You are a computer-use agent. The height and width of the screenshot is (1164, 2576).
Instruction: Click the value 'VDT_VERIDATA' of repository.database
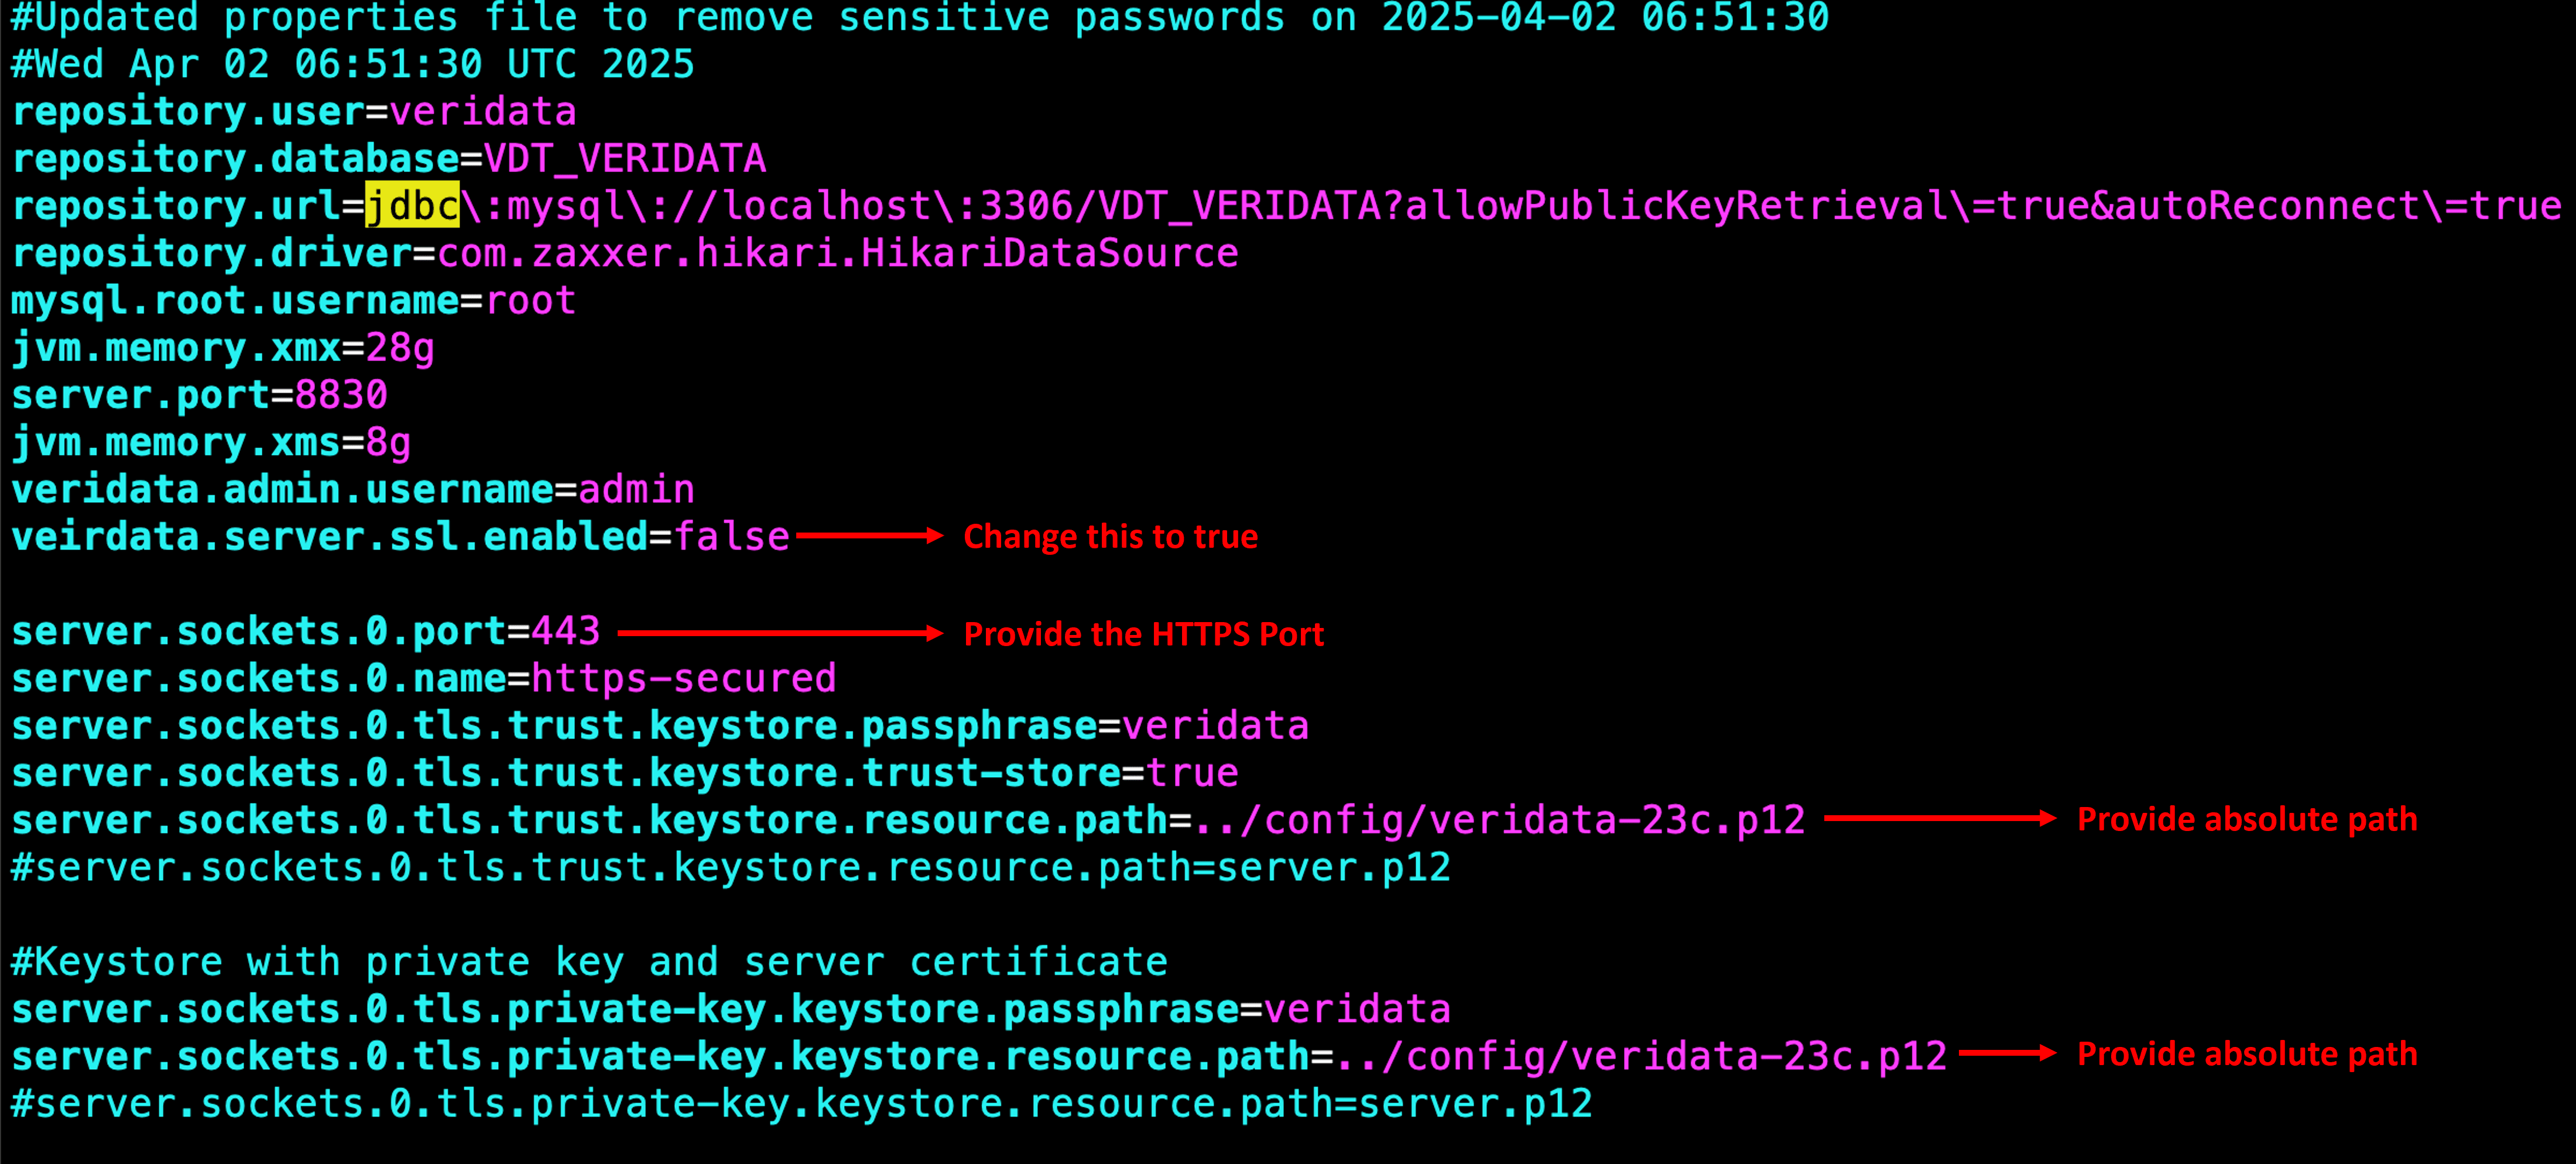[625, 158]
